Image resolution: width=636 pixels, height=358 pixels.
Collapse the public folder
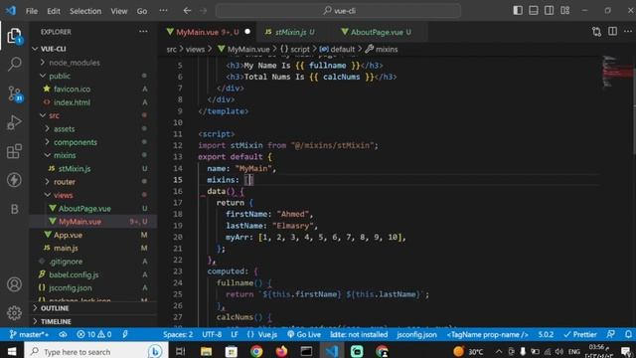pyautogui.click(x=60, y=76)
